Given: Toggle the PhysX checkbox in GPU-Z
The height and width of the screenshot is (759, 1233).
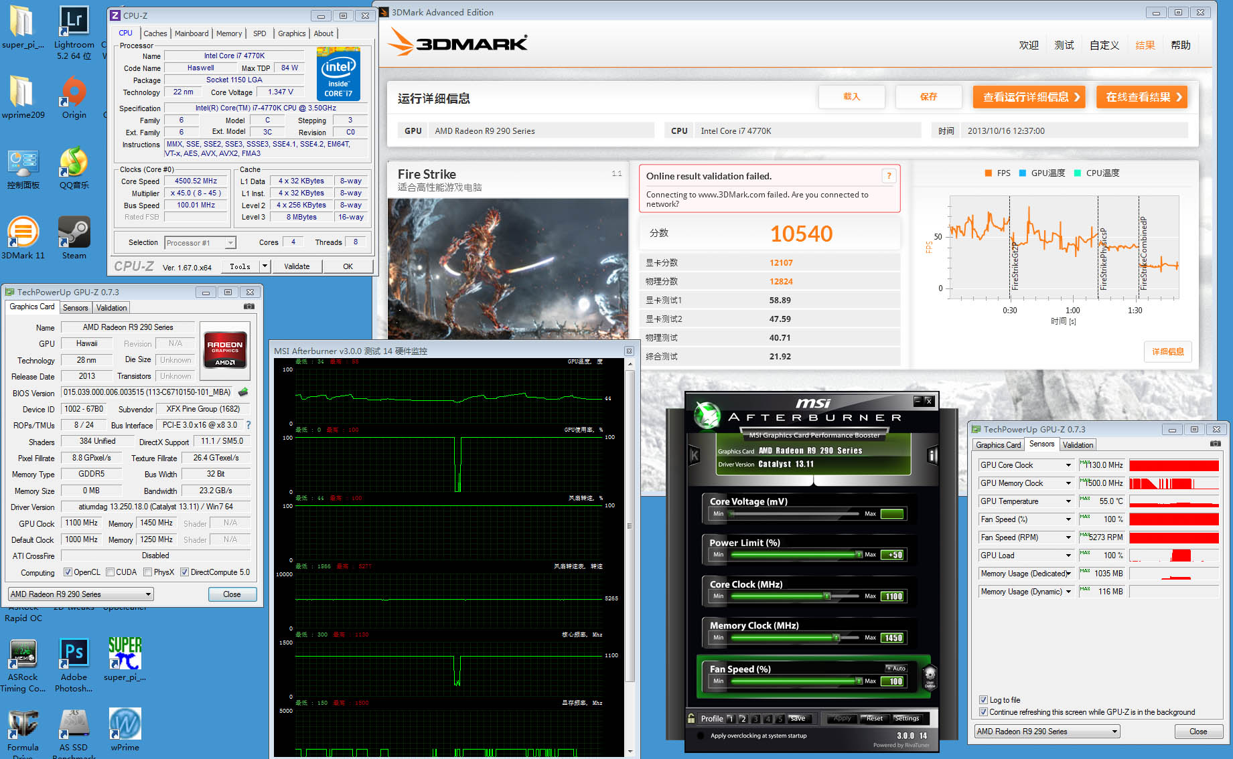Looking at the screenshot, I should (147, 572).
